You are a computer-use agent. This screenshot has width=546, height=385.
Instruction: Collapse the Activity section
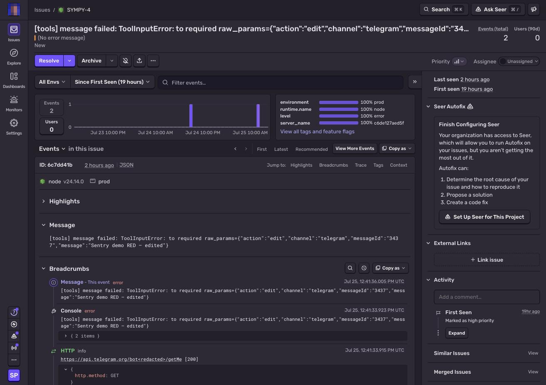(428, 280)
